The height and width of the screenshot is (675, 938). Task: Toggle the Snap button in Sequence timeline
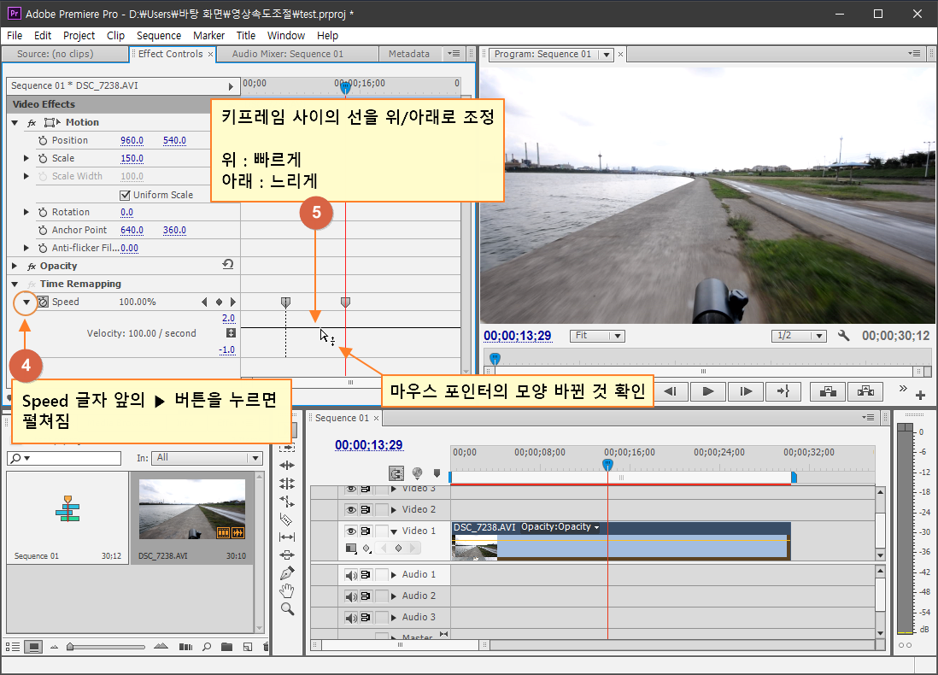396,473
